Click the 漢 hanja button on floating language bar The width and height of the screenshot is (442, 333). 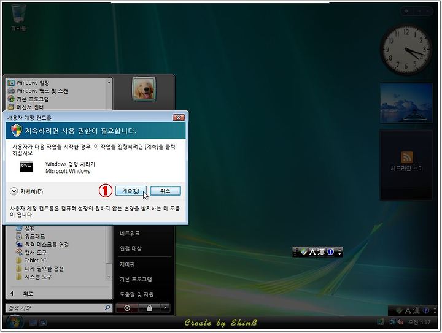pyautogui.click(x=321, y=252)
